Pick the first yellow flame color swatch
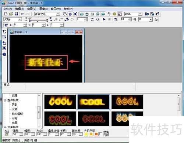 point(86,134)
